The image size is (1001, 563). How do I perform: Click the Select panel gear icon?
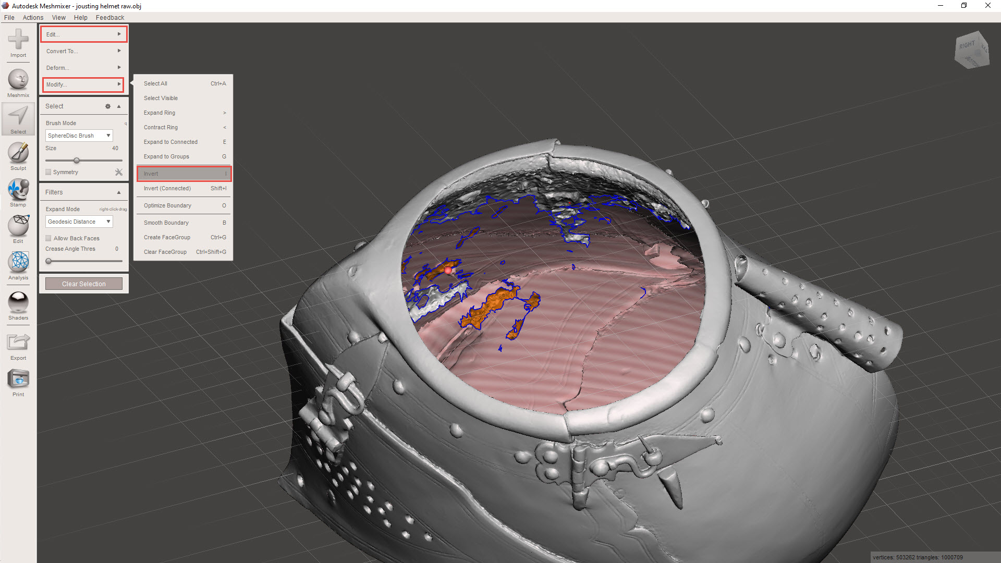pos(108,106)
